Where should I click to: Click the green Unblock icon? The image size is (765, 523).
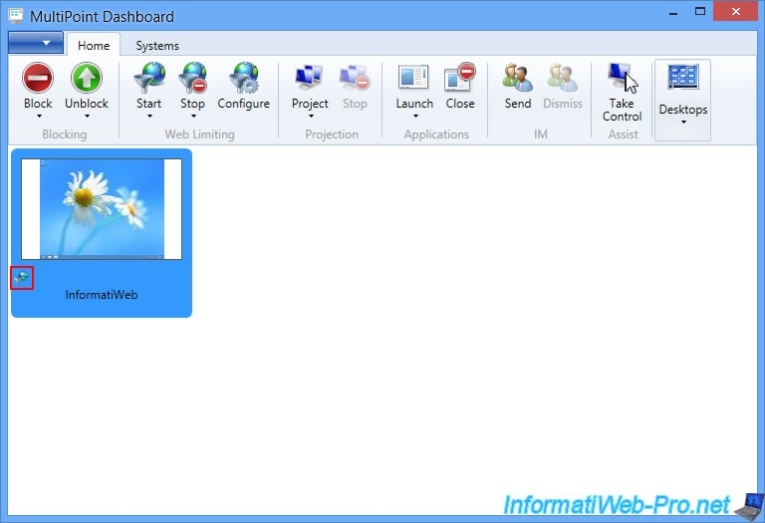pyautogui.click(x=87, y=79)
